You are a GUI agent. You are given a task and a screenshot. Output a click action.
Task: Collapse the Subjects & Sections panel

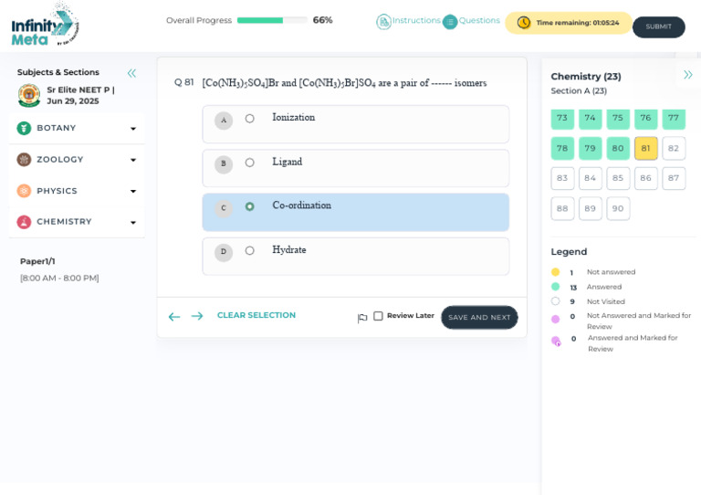coord(131,73)
